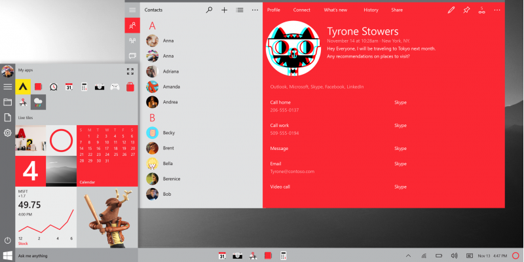Viewport: 524px width, 262px height.
Task: Switch to the What's new tab
Action: click(x=335, y=10)
